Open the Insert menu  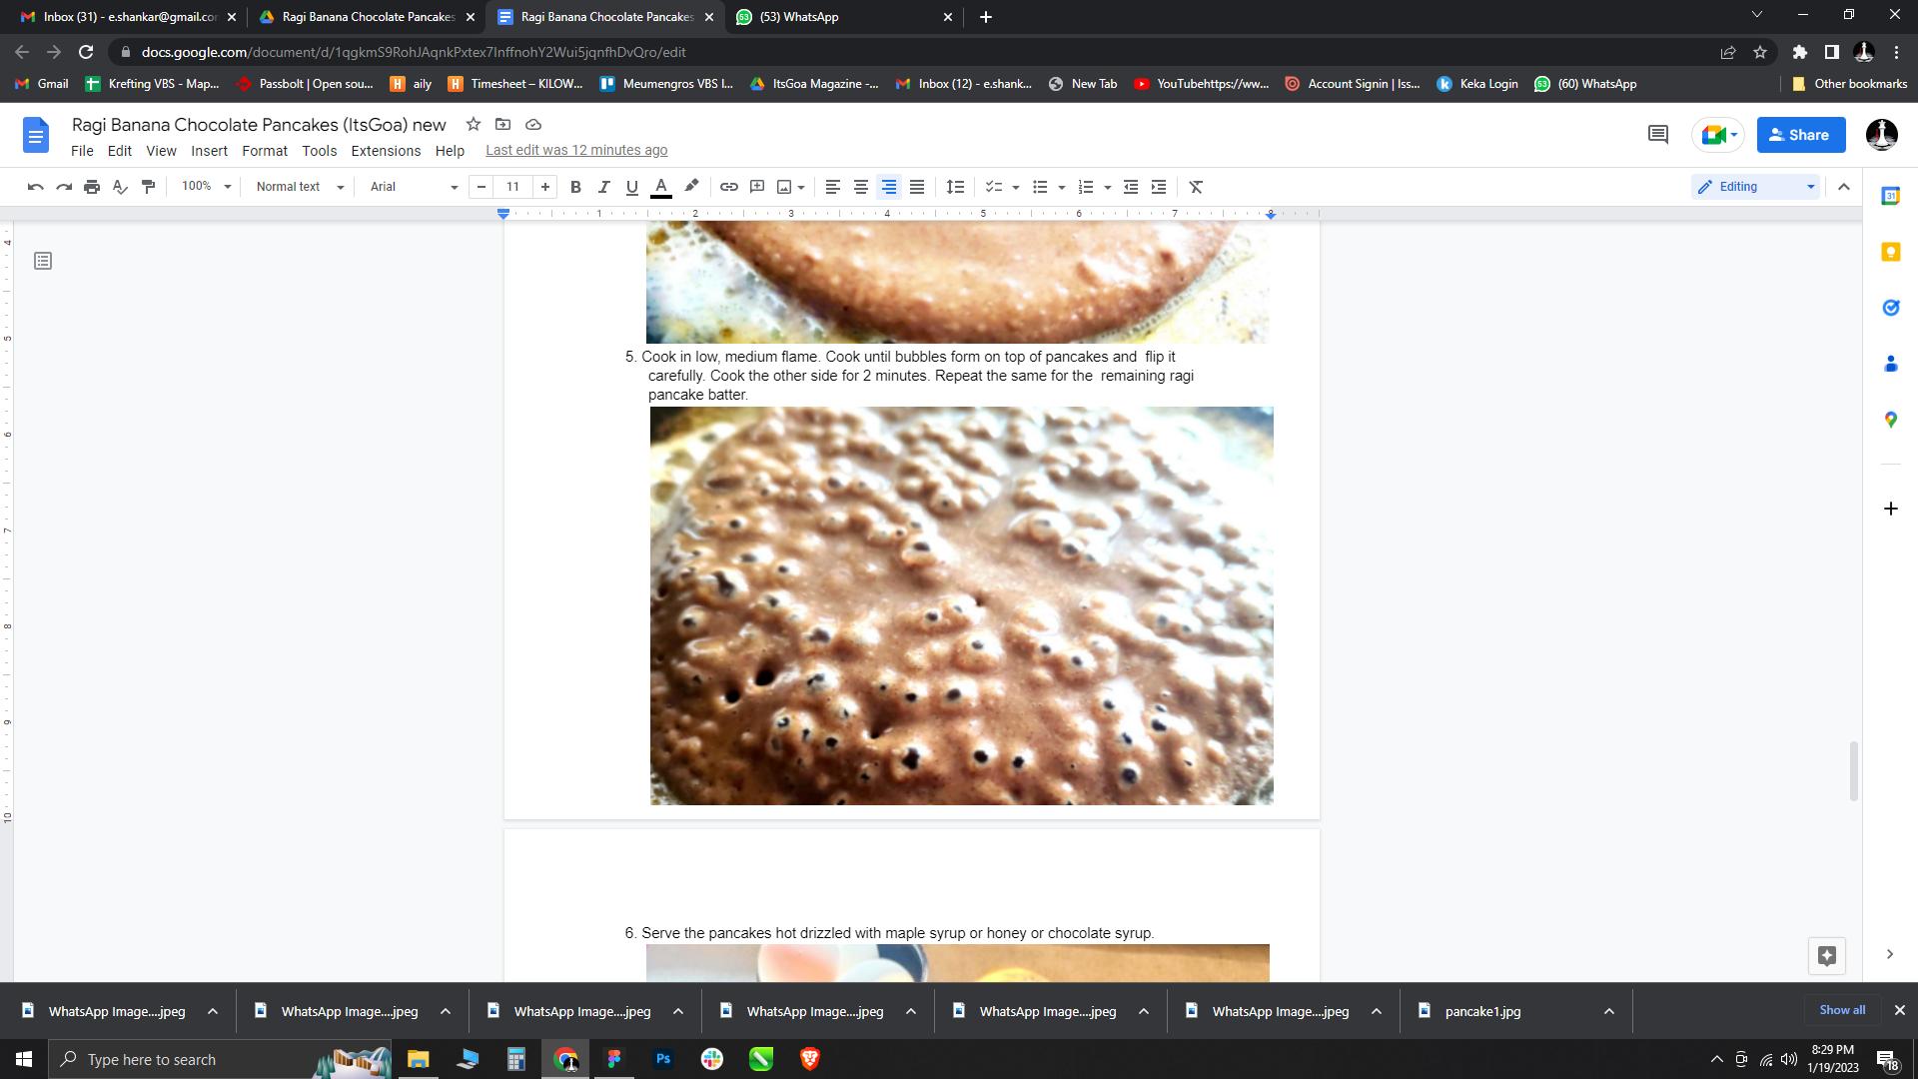point(209,151)
